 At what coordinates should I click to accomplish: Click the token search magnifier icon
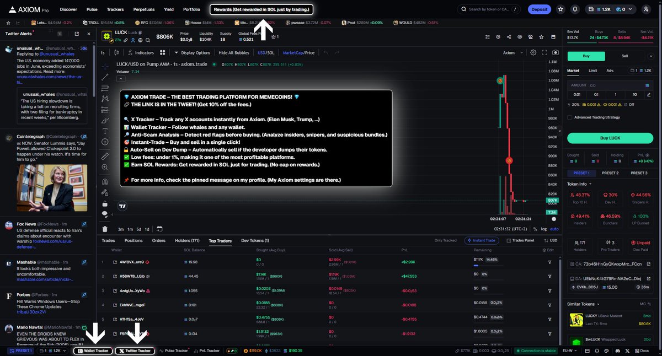click(x=464, y=9)
